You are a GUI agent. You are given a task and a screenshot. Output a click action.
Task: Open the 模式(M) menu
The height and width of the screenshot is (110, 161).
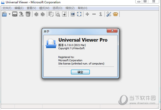pyautogui.click(x=44, y=8)
